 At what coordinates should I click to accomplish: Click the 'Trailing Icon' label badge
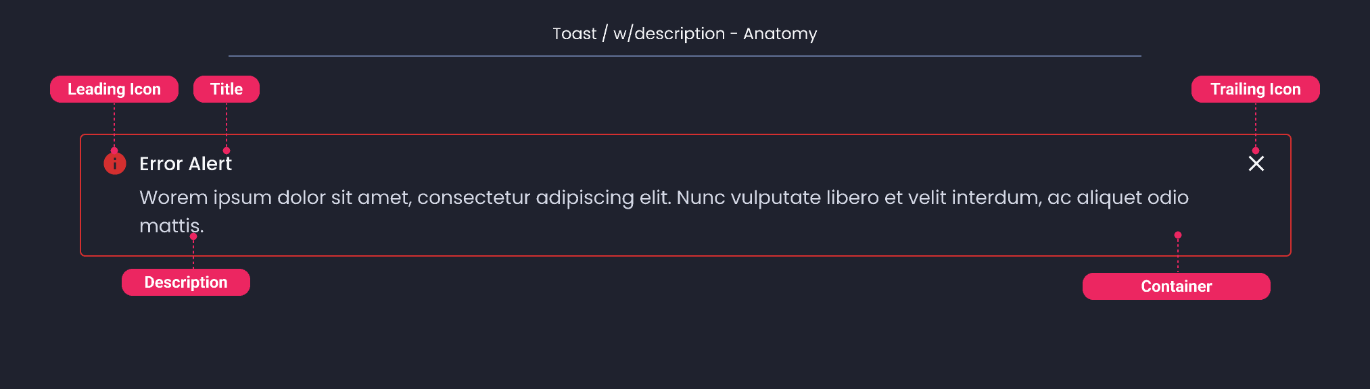1255,88
